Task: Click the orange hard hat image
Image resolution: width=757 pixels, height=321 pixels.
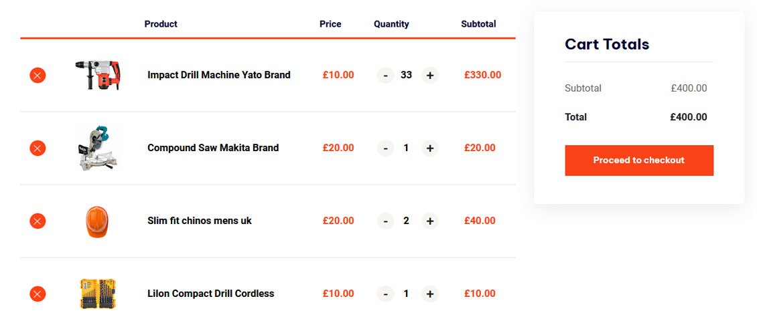Action: 97,221
